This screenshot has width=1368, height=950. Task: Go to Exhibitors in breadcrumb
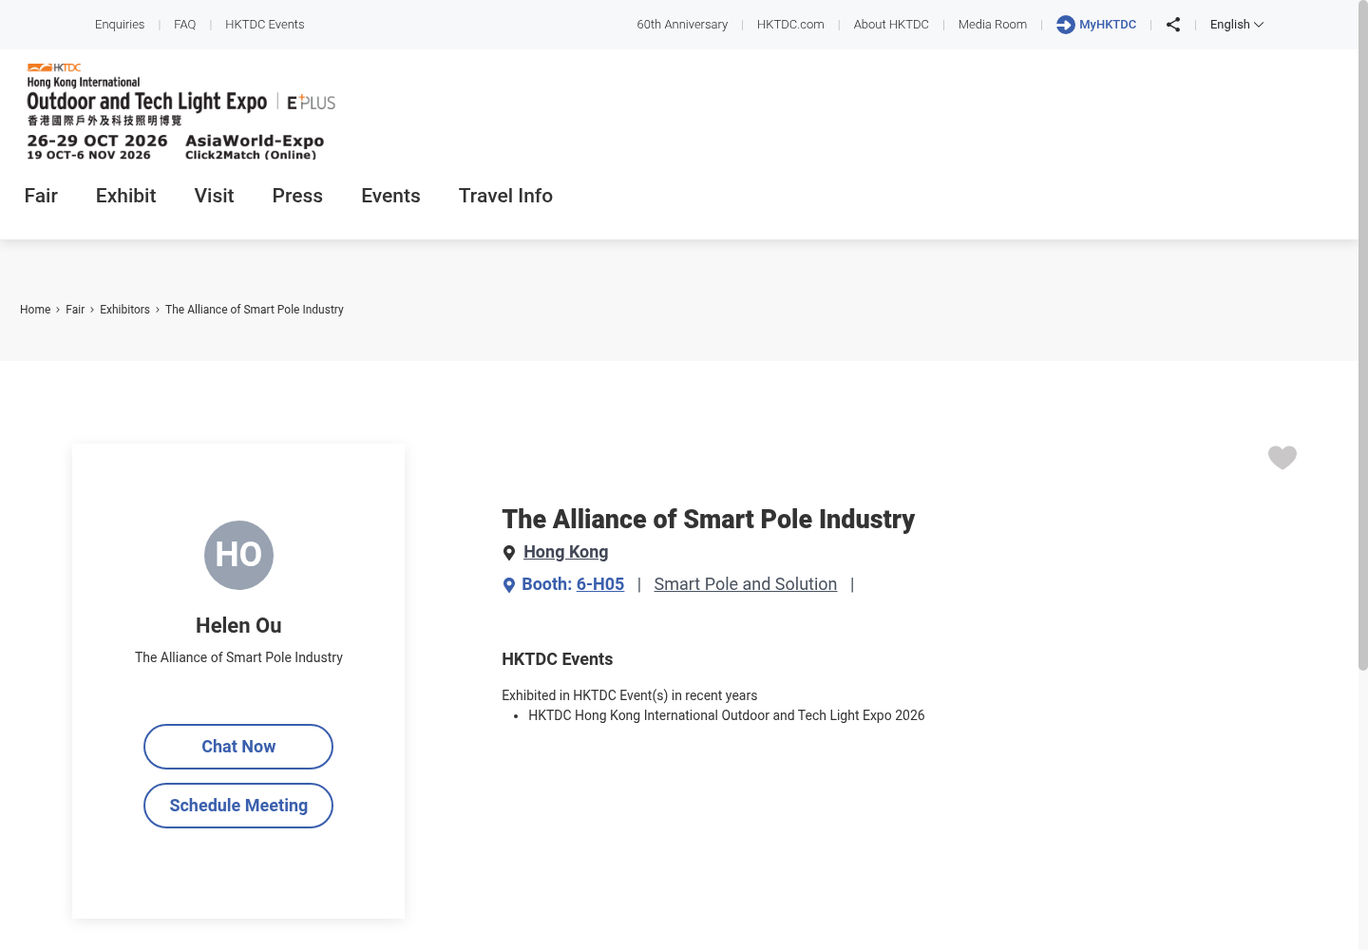tap(124, 310)
